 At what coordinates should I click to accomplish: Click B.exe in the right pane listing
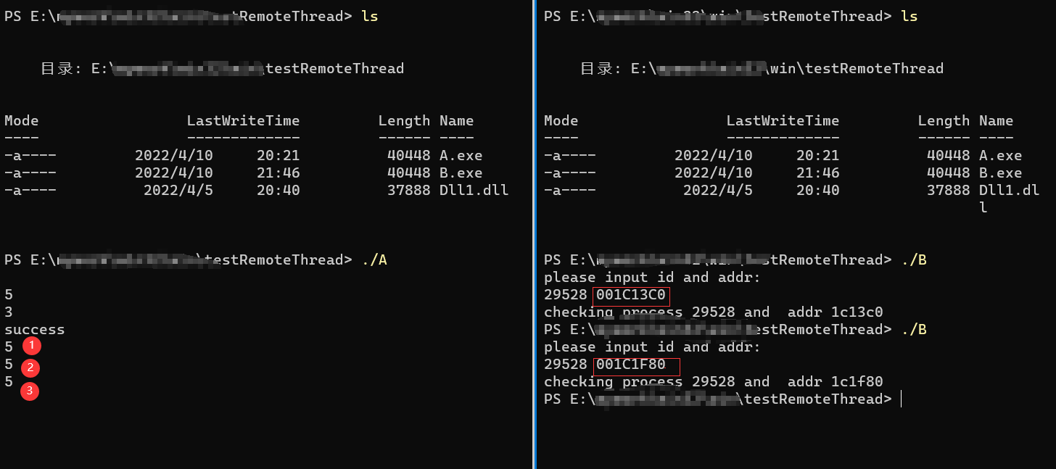pyautogui.click(x=1000, y=173)
